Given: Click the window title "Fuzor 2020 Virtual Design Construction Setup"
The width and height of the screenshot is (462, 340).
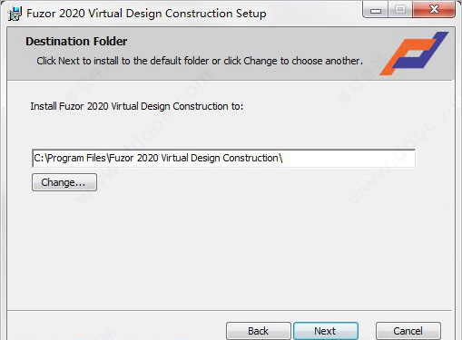Looking at the screenshot, I should 146,14.
